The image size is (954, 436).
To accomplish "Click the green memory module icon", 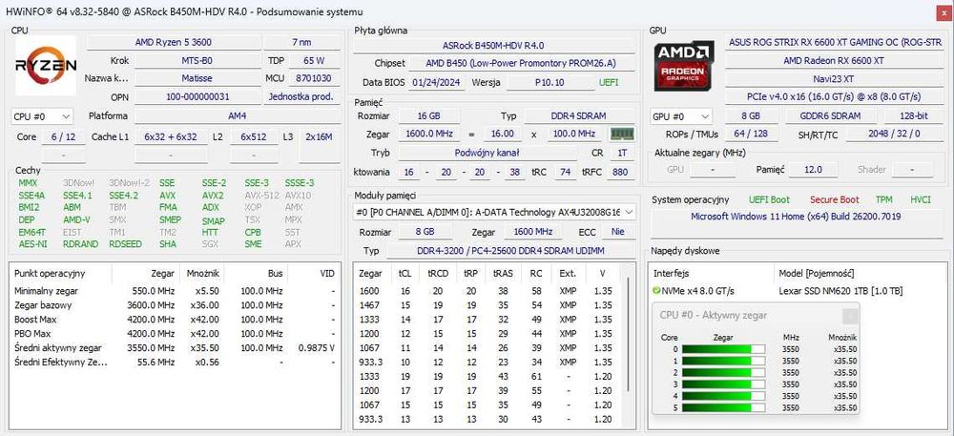I will point(622,134).
